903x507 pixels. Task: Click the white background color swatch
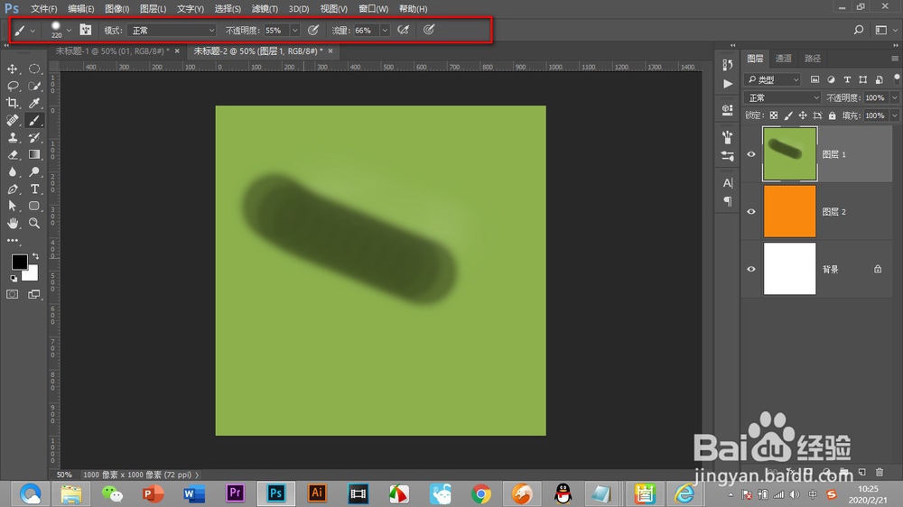[32, 274]
